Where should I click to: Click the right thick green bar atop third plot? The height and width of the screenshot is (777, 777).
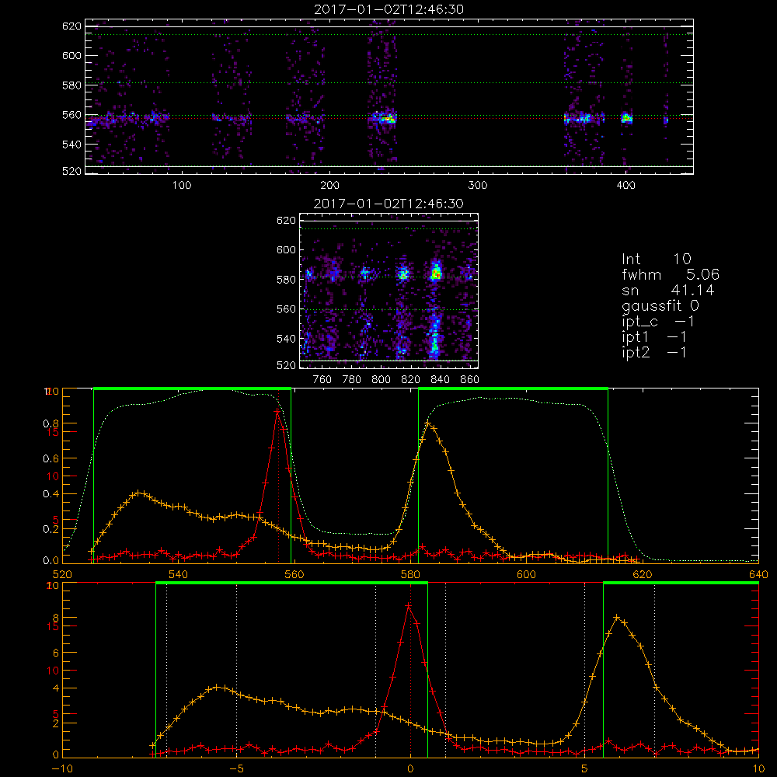click(513, 388)
